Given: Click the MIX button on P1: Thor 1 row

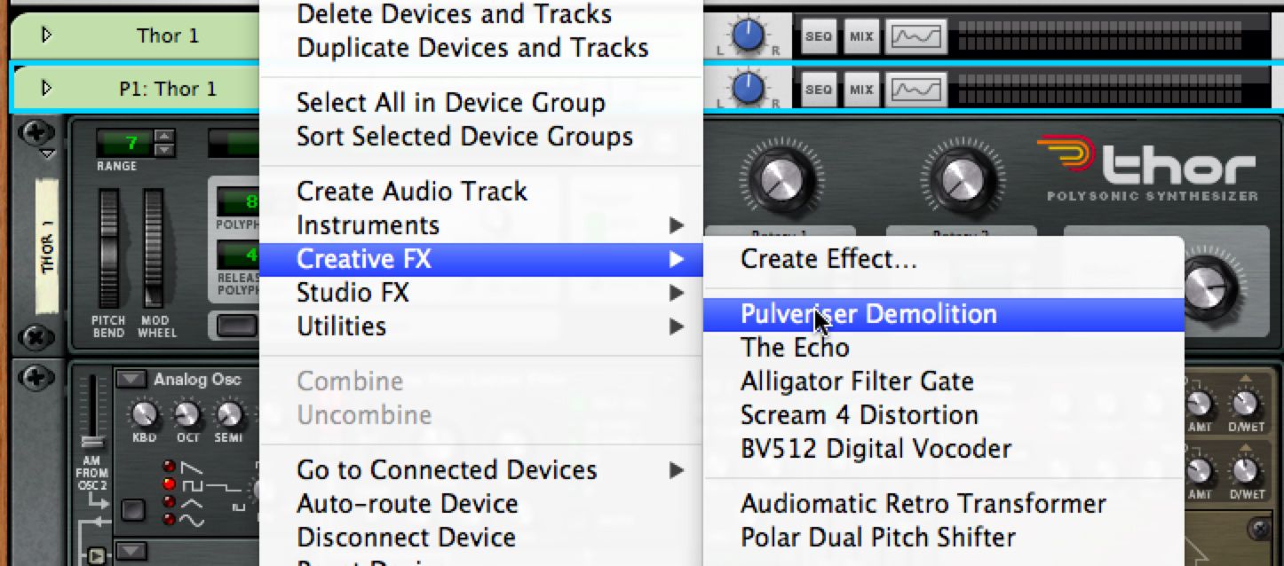Looking at the screenshot, I should 860,90.
